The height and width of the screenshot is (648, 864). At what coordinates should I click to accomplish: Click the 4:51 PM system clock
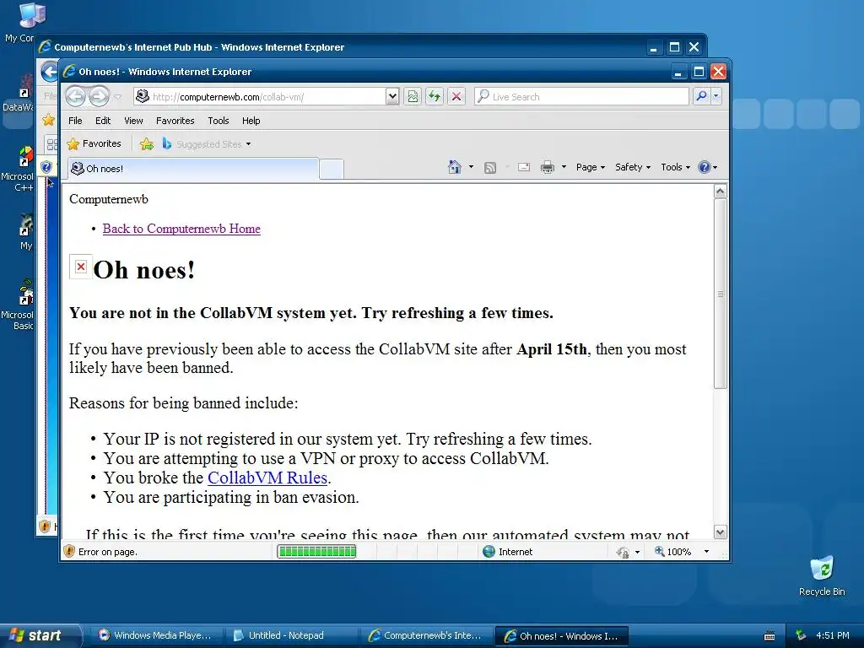(x=833, y=635)
